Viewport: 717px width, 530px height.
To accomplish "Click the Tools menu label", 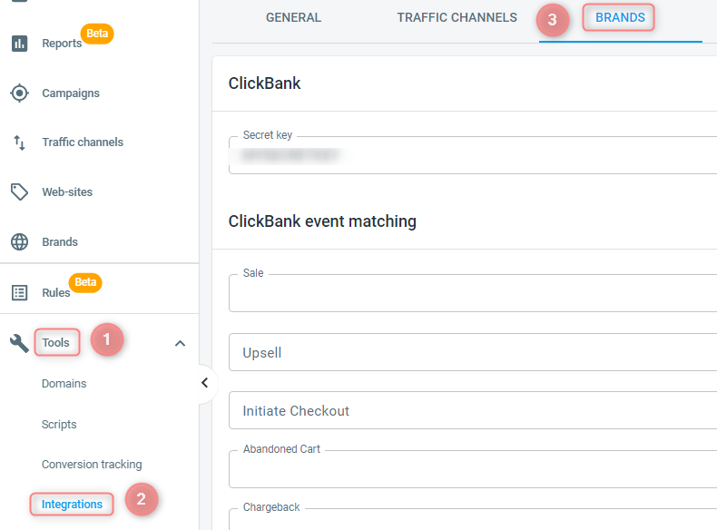I will 55,342.
